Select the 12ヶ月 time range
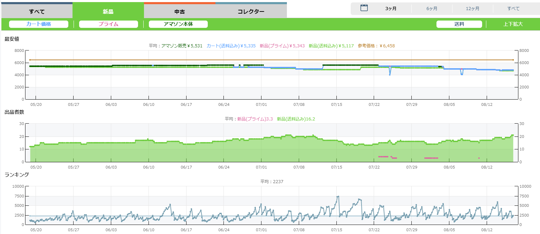This screenshot has width=540, height=234. [x=472, y=9]
